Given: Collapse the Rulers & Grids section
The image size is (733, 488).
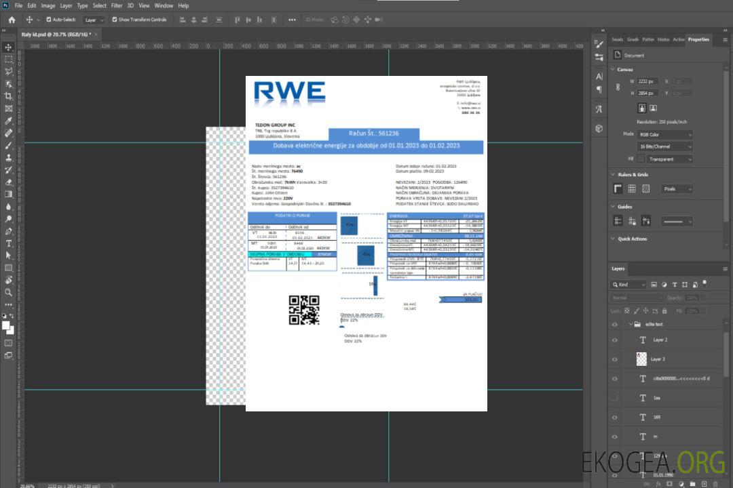Looking at the screenshot, I should pos(614,174).
